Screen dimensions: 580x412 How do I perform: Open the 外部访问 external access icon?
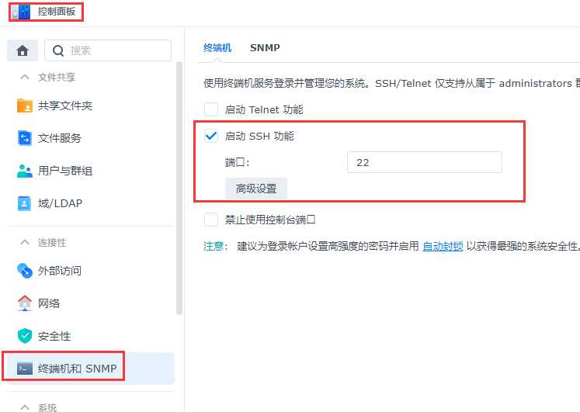(25, 271)
